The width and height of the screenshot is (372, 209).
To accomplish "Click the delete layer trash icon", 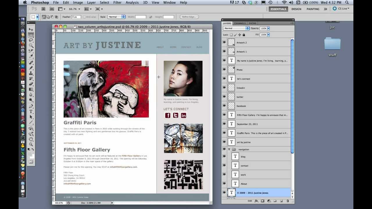I will coord(287,201).
